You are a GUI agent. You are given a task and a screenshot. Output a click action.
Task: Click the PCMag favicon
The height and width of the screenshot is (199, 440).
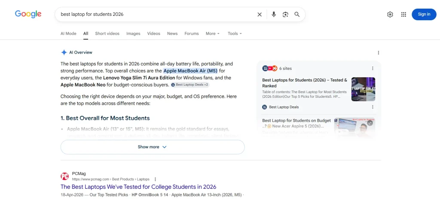[64, 176]
